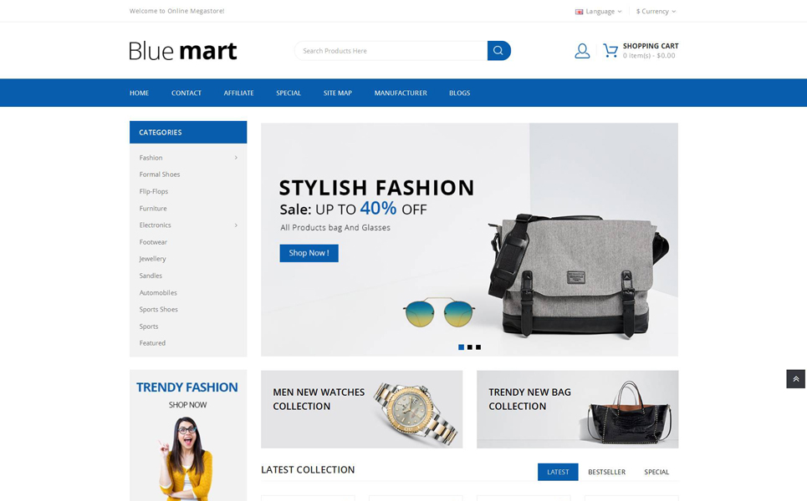The width and height of the screenshot is (807, 501).
Task: Open the shopping cart icon
Action: [610, 50]
